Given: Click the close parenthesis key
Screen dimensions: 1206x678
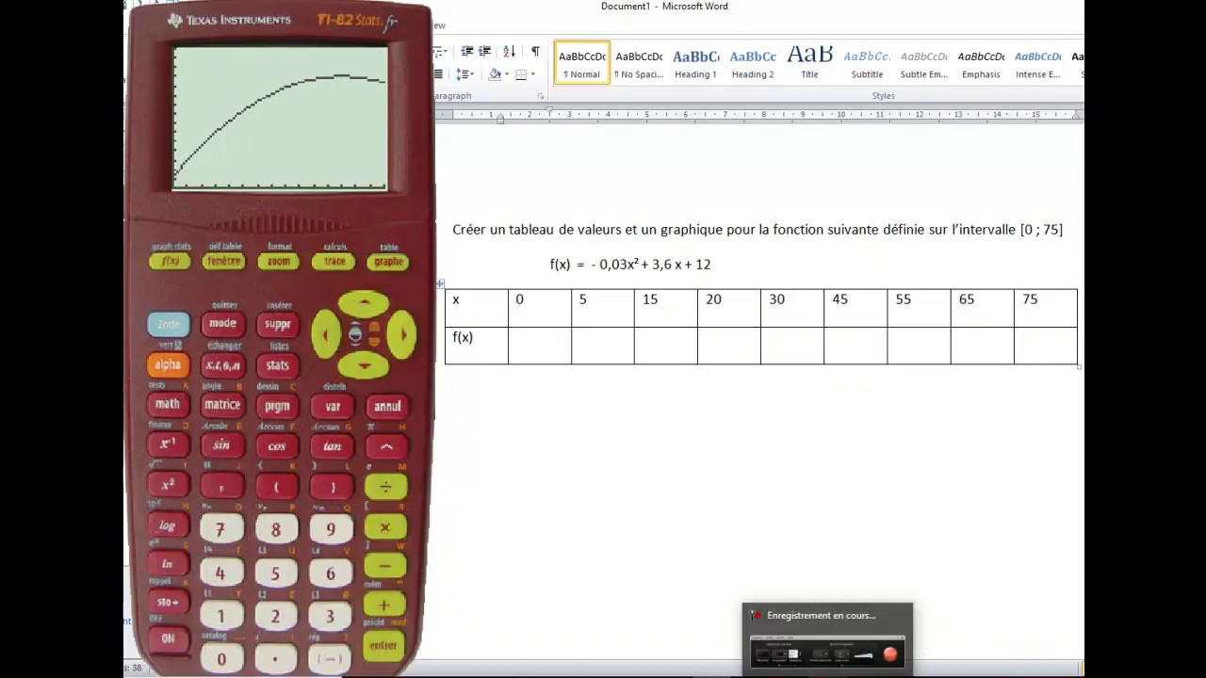Looking at the screenshot, I should tap(332, 487).
